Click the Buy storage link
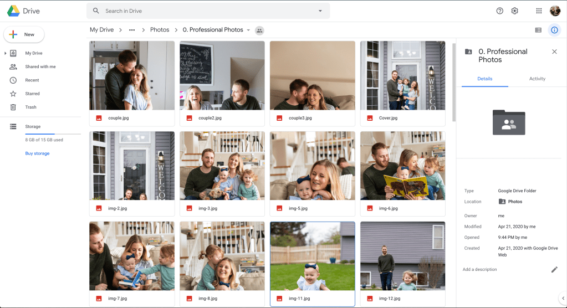 click(x=37, y=153)
